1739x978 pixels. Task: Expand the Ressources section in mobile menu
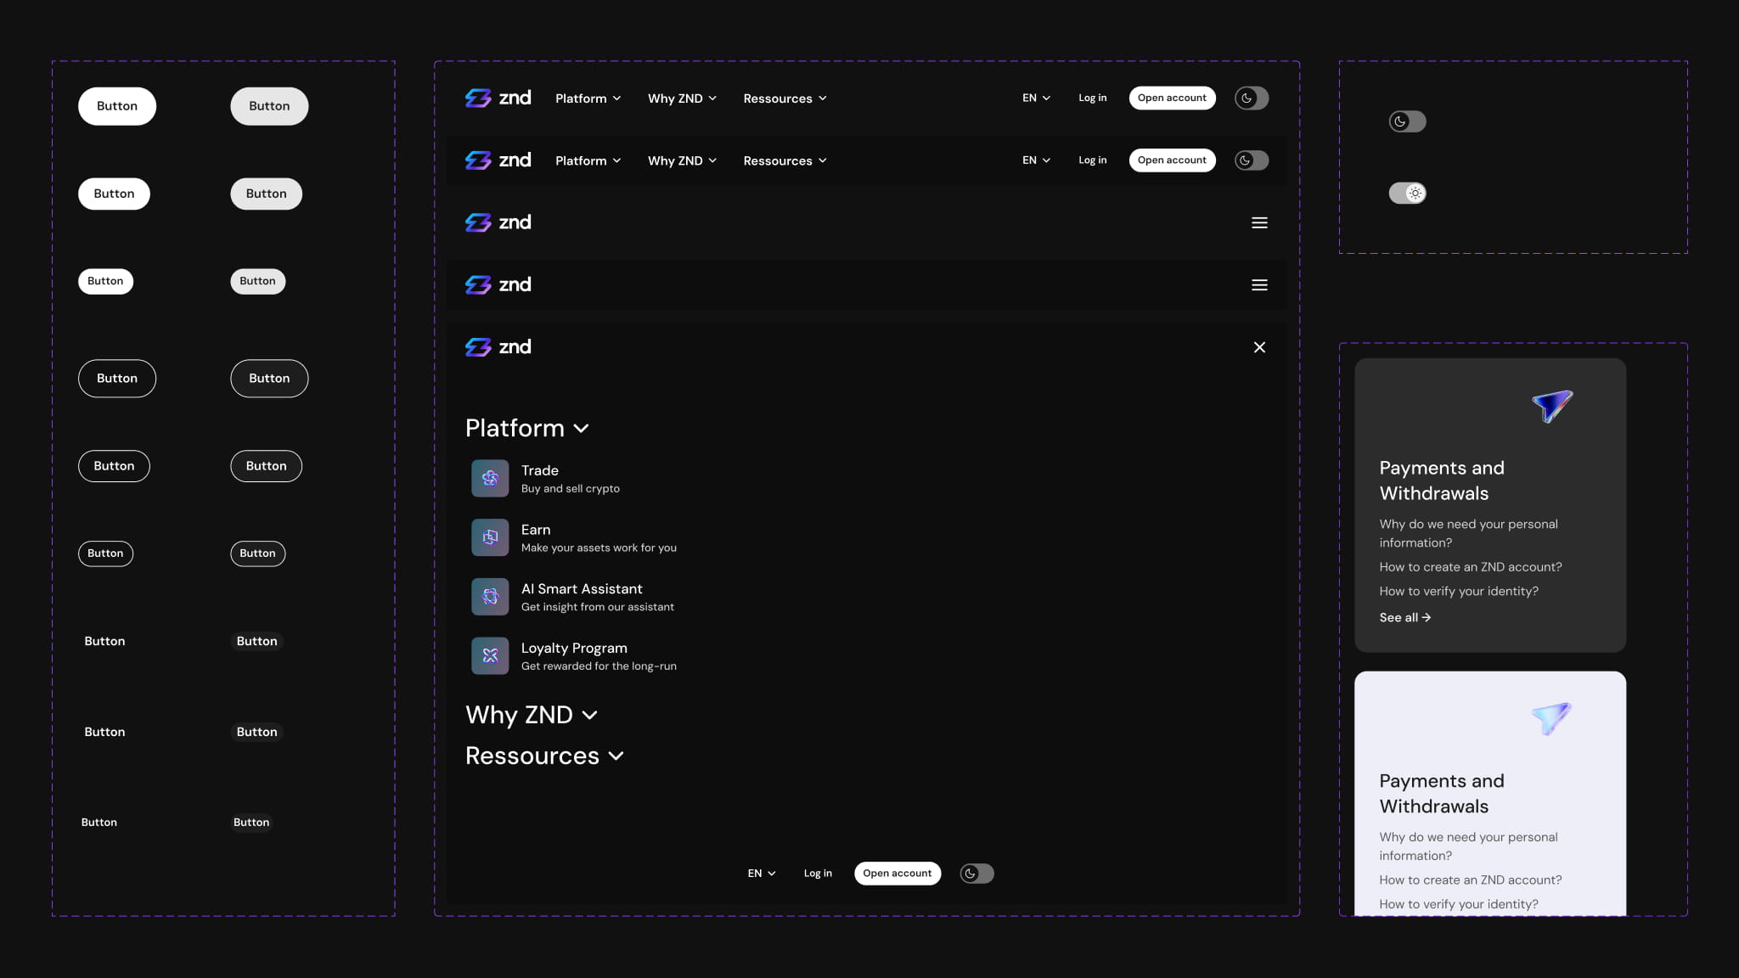coord(544,756)
